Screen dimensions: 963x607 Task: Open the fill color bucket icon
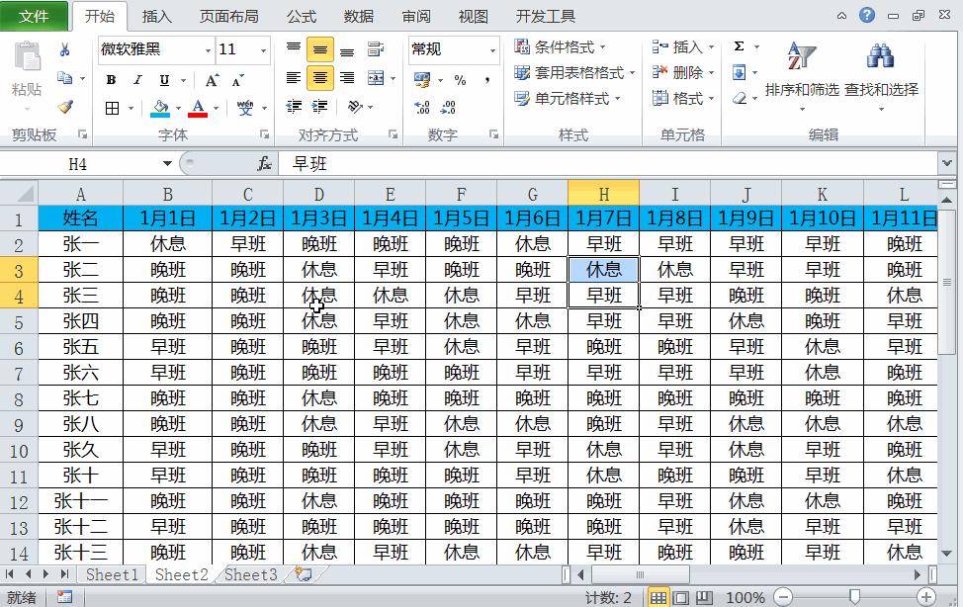(160, 102)
